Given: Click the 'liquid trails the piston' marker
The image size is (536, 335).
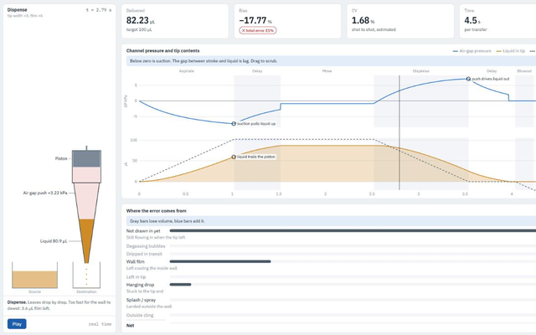Looking at the screenshot, I should [234, 157].
